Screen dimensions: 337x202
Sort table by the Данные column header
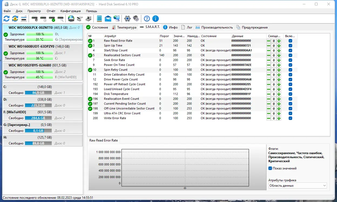[248, 36]
